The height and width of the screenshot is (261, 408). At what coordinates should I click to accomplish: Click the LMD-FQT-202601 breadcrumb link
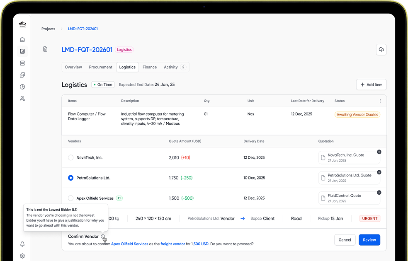click(83, 29)
